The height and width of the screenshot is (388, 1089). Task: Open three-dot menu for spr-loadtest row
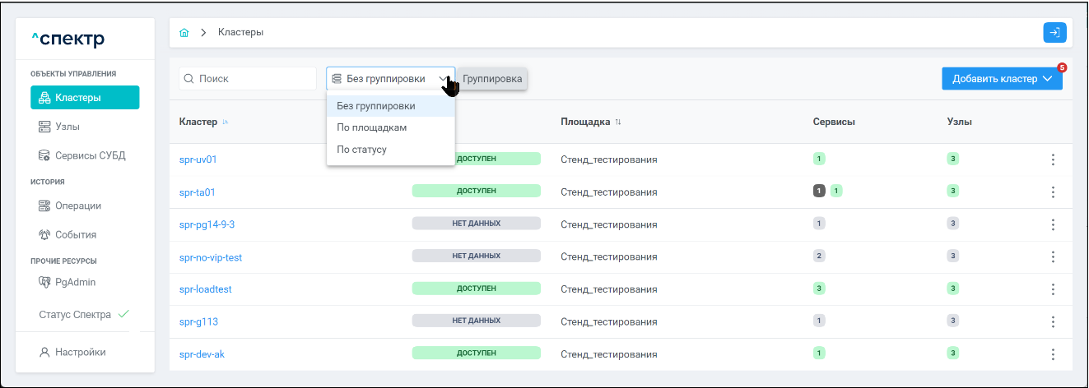(x=1053, y=289)
